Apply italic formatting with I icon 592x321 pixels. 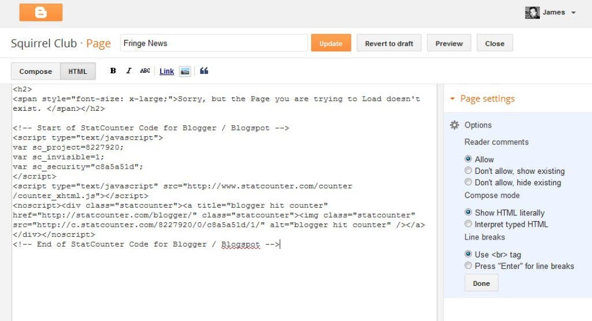point(129,71)
